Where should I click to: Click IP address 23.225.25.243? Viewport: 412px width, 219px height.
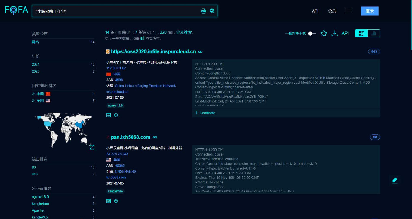pyautogui.click(x=117, y=154)
